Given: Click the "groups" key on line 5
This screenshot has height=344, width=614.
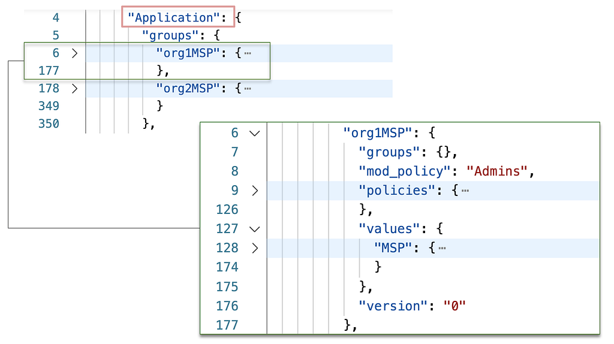Looking at the screenshot, I should point(170,35).
